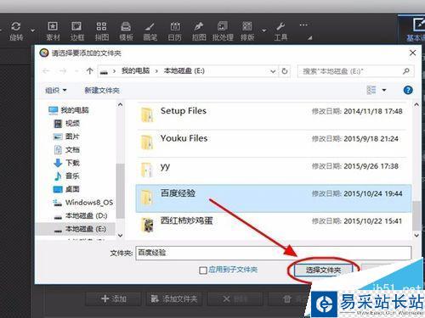The width and height of the screenshot is (425, 318).
Task: Select 文档 in the navigation tree
Action: point(67,150)
